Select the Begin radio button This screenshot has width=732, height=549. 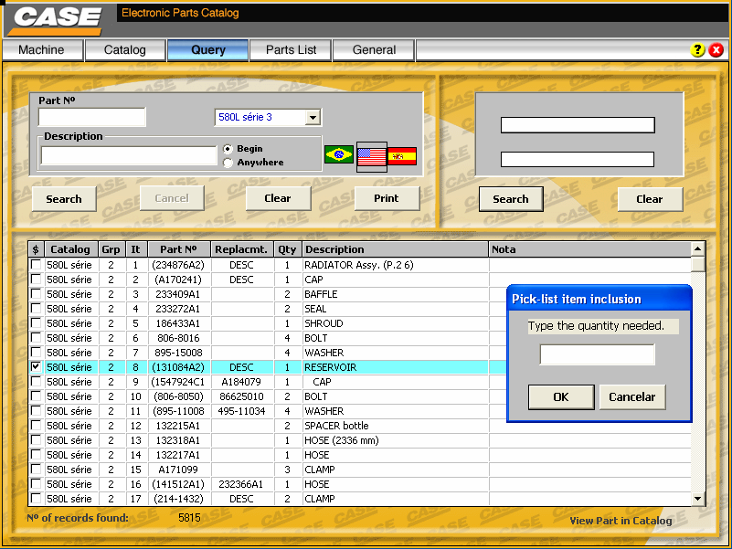point(228,149)
